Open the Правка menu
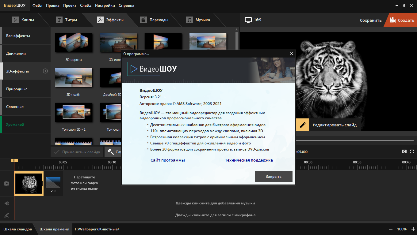Screen dimensions: 417x235 pos(52,6)
